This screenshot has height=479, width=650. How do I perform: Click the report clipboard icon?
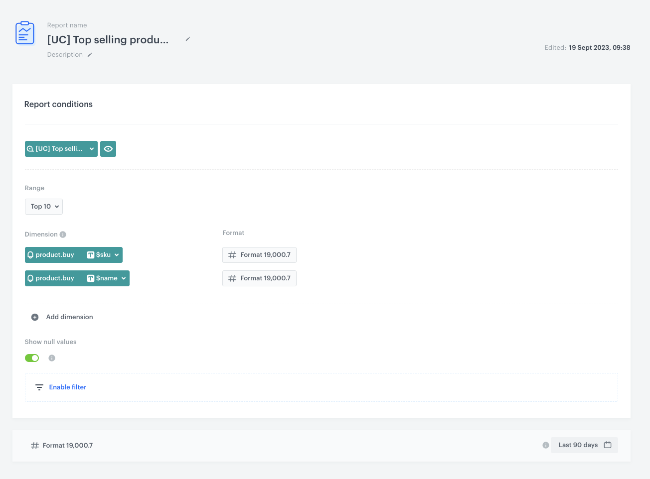(x=25, y=33)
